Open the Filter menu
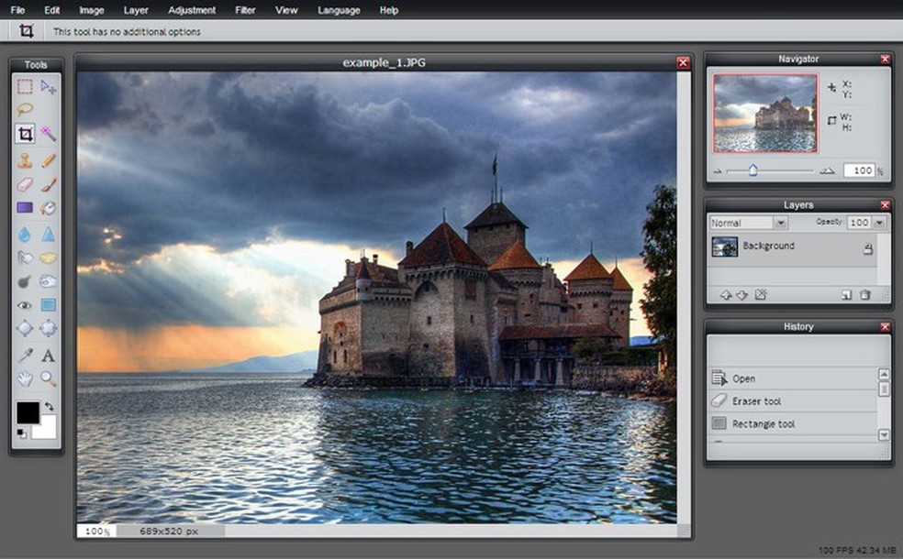Screen dimensions: 903x559 [x=245, y=10]
